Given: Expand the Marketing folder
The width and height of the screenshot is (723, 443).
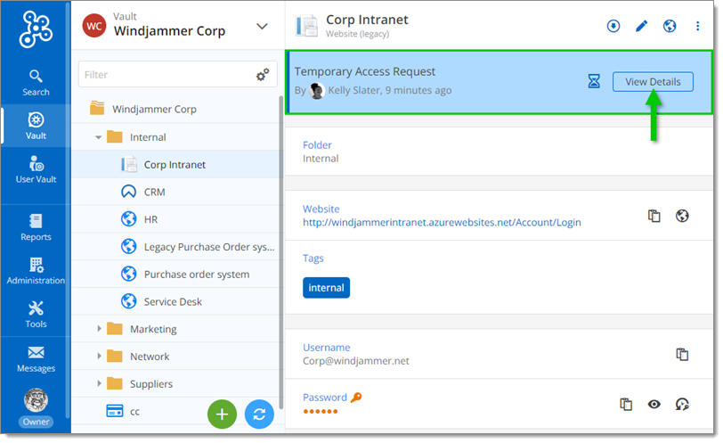Looking at the screenshot, I should [100, 329].
